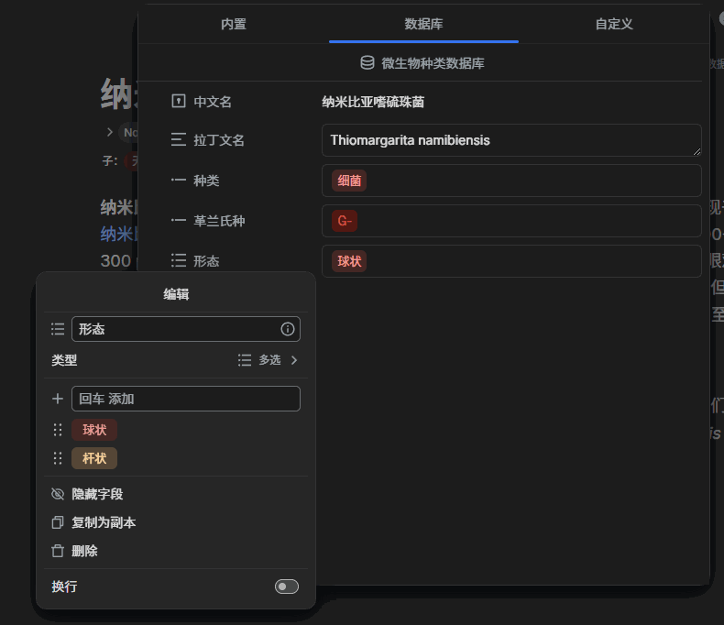724x625 pixels.
Task: Toggle the 换行 switch
Action: coord(286,587)
